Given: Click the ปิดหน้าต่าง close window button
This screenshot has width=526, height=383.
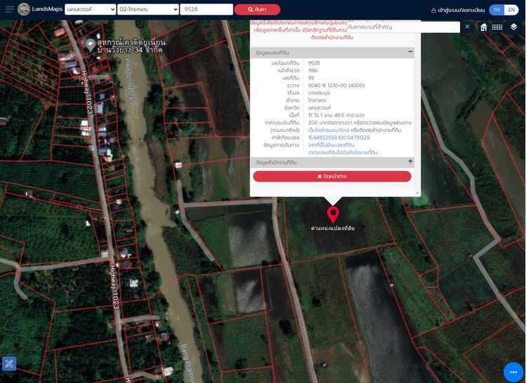Looking at the screenshot, I should pos(332,177).
